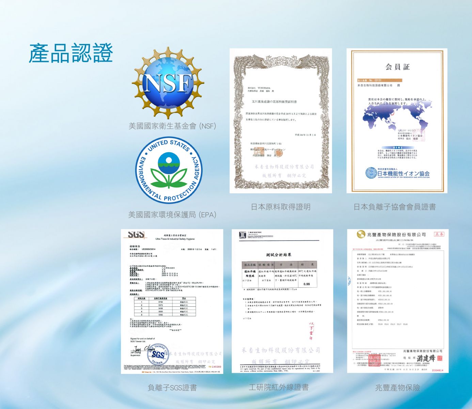The image size is (472, 409).
Task: Click the ITRI logo atop the infrared report
Action: click(242, 235)
